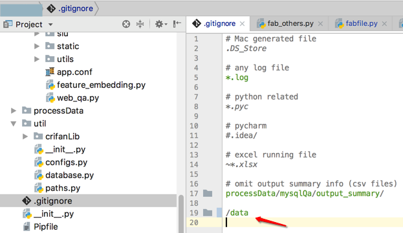The height and width of the screenshot is (233, 403).
Task: Close the fab_others.py tab
Action: point(320,24)
